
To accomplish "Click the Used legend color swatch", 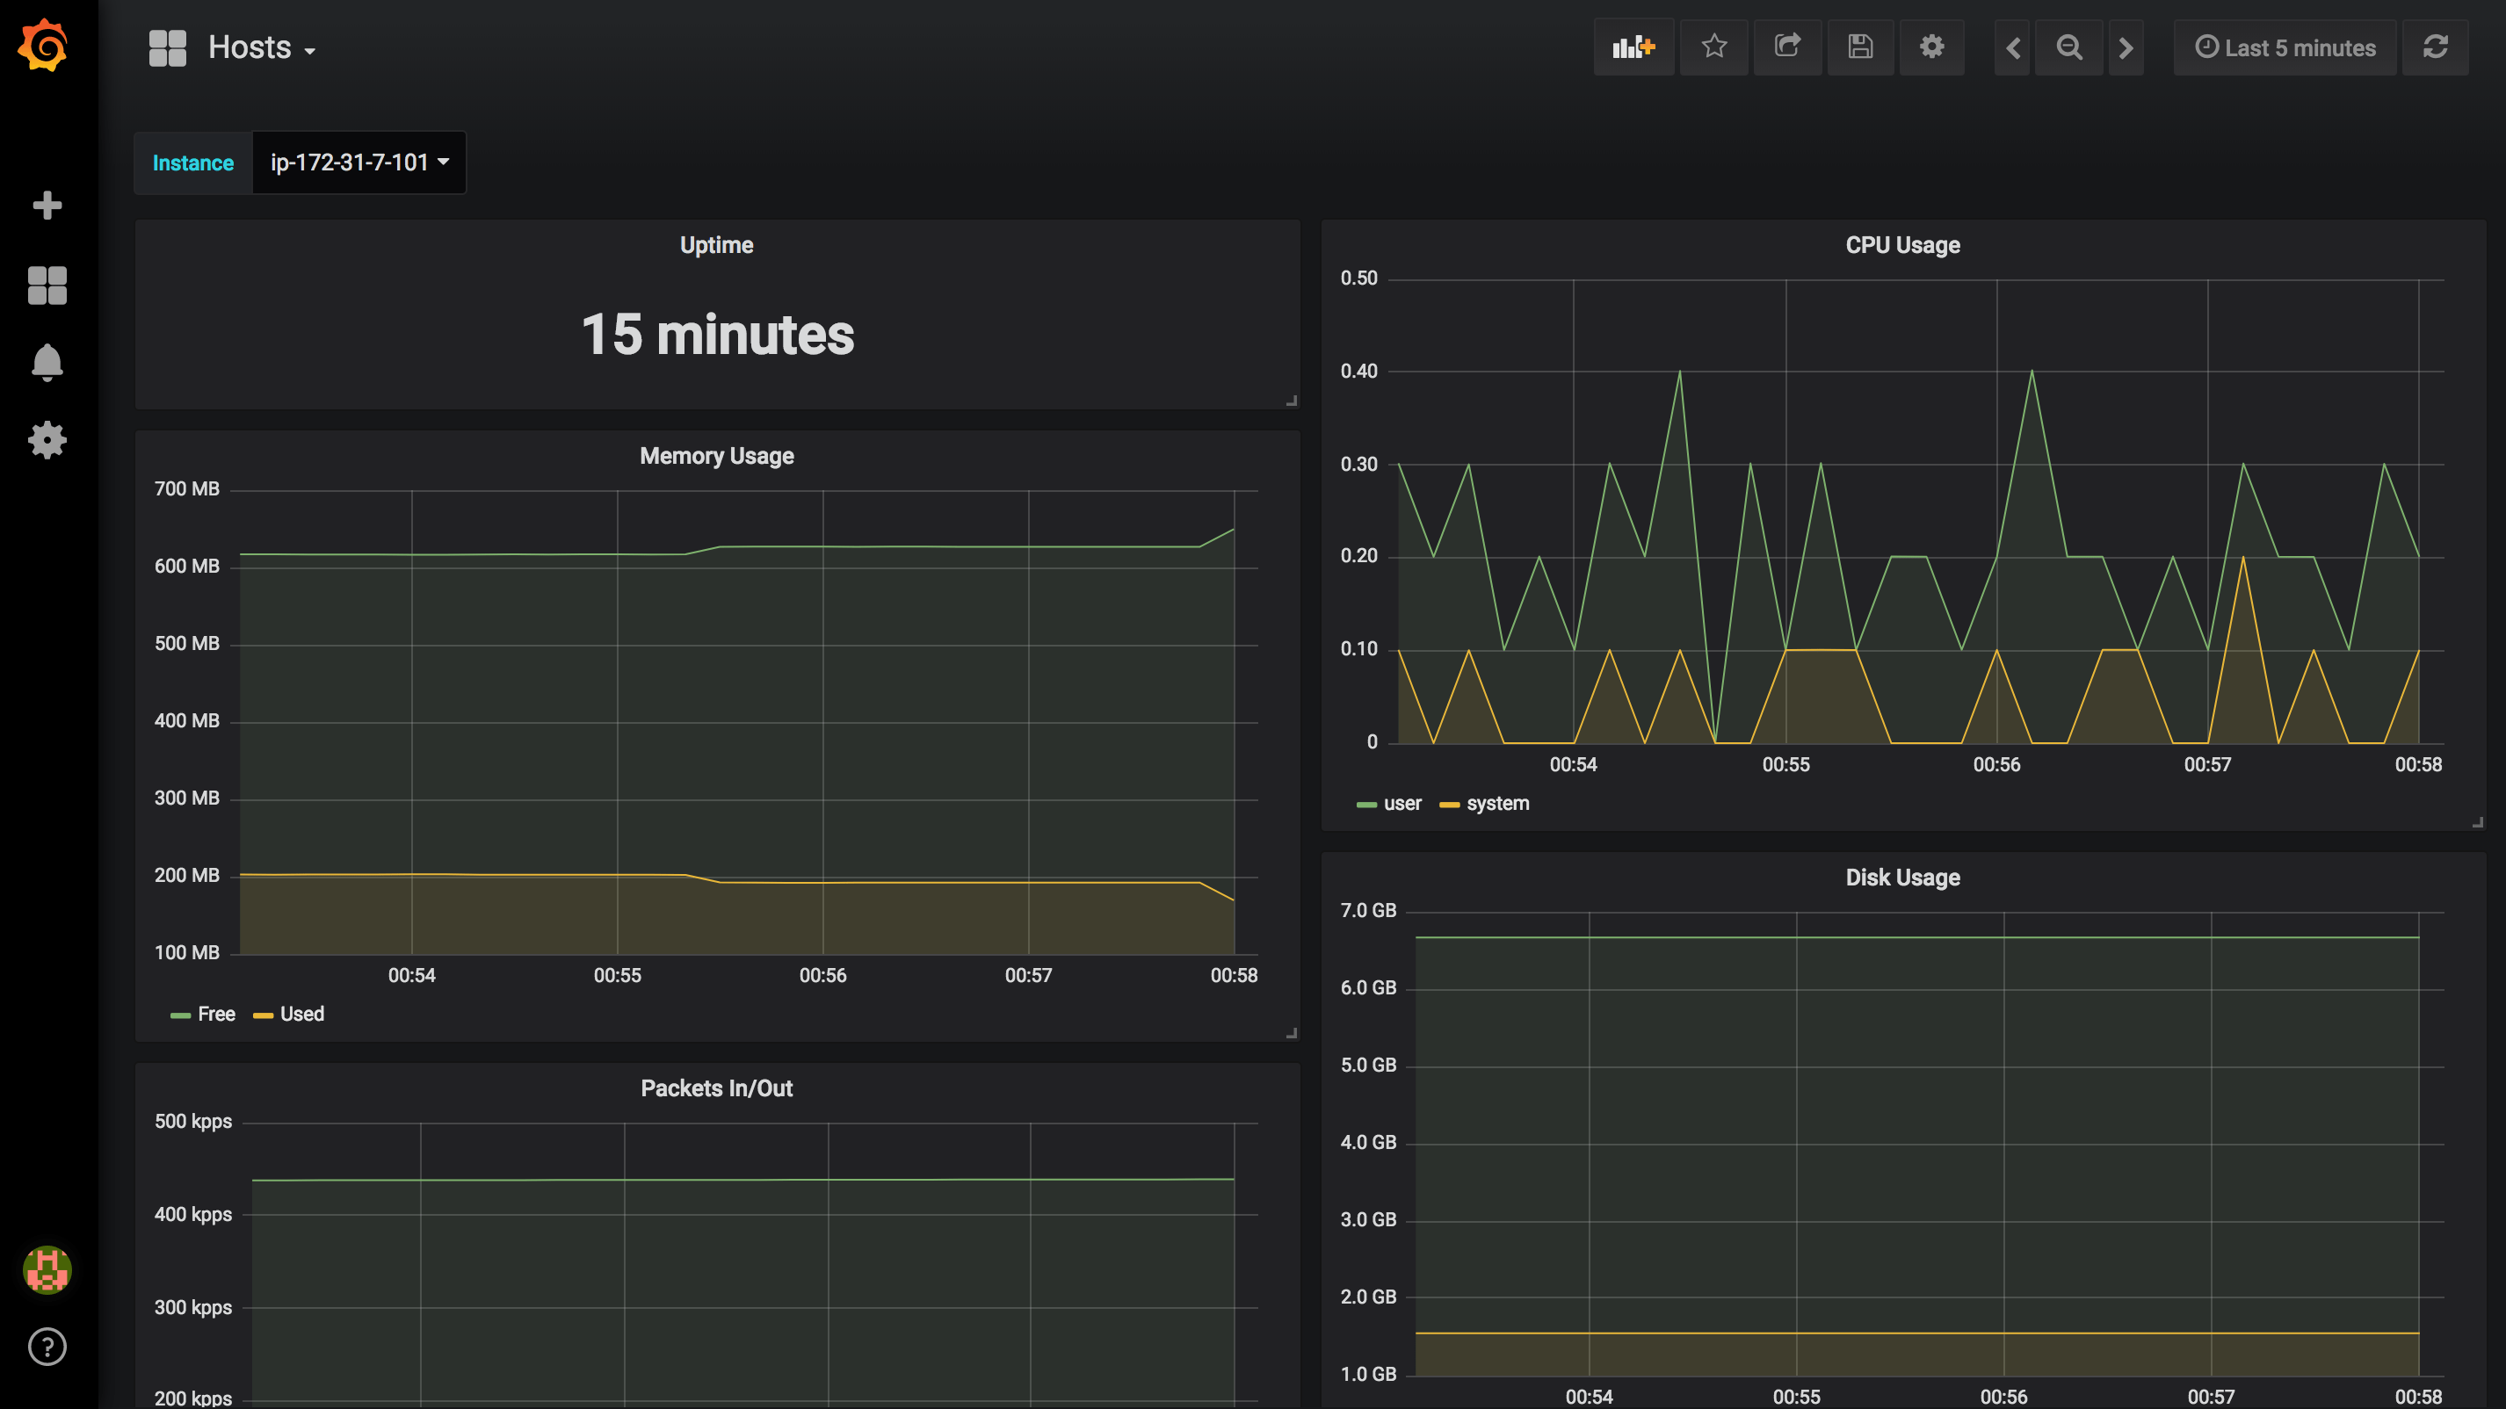I will coord(263,1015).
